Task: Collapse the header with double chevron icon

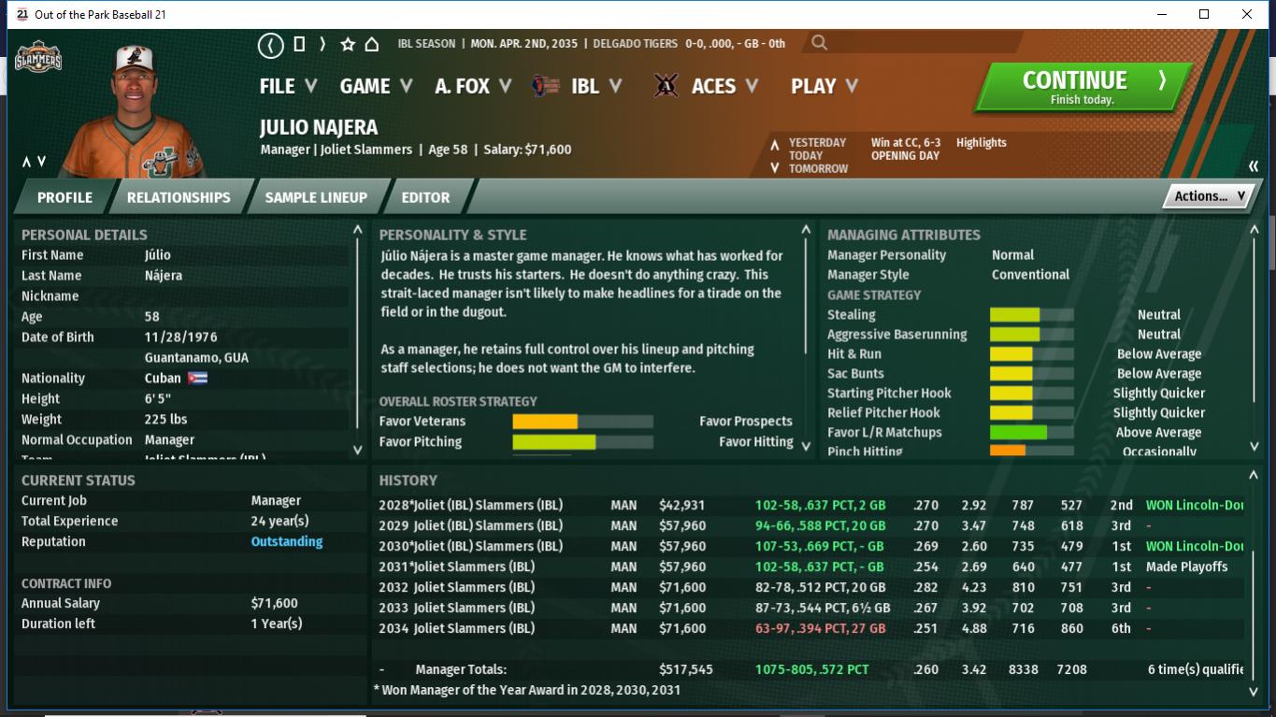Action: (x=1254, y=166)
